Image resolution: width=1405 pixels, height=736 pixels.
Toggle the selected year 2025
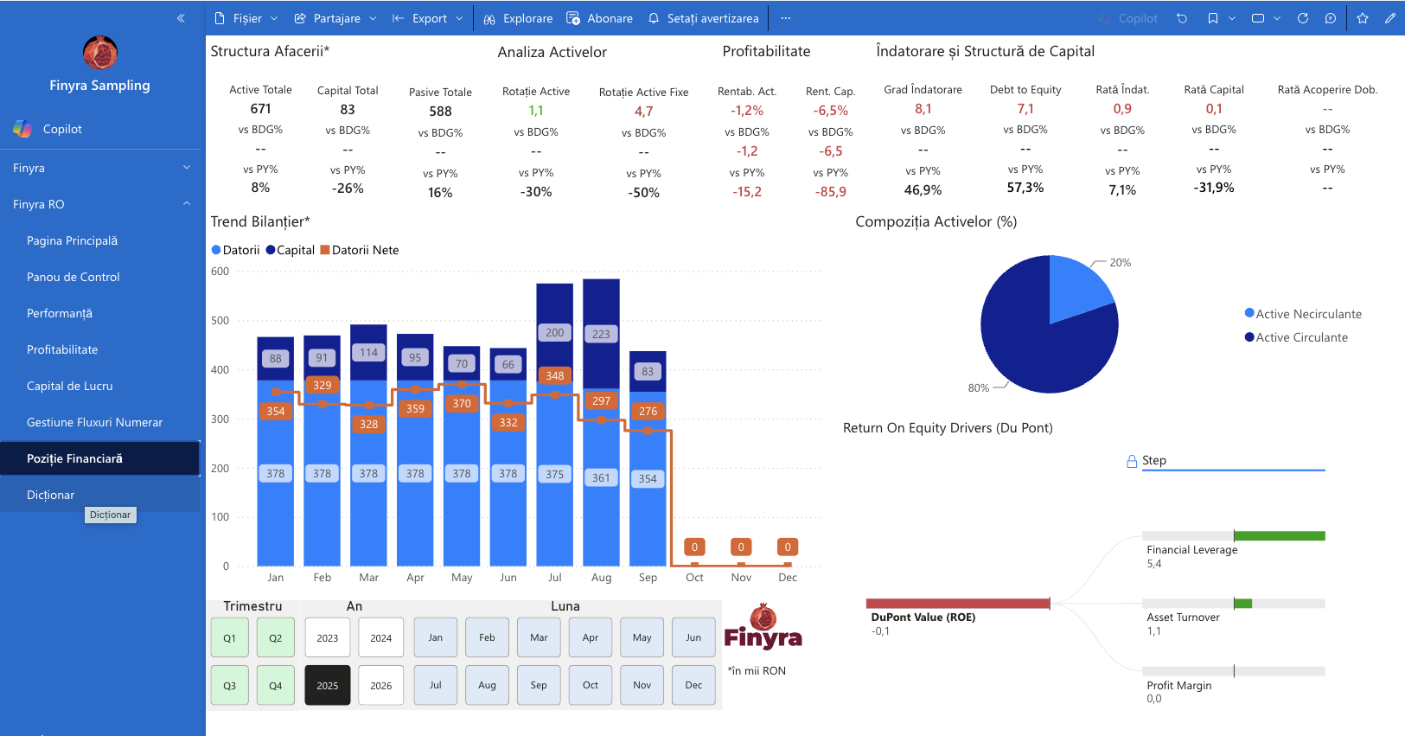pyautogui.click(x=328, y=685)
